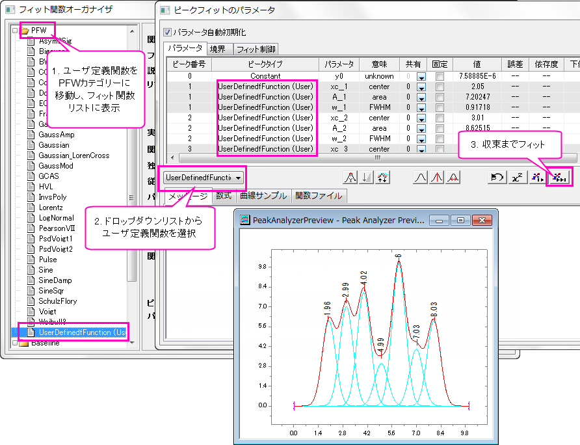Open the 数式 tab
580x445 pixels.
point(224,195)
